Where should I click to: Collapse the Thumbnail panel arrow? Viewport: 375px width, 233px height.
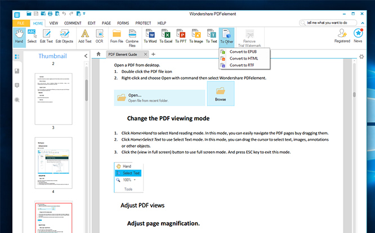[86, 56]
